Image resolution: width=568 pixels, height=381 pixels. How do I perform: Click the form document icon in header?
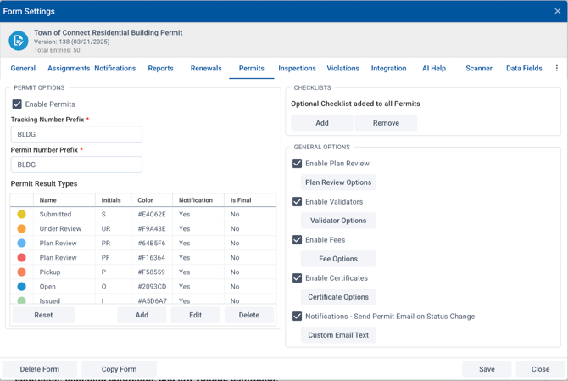(18, 40)
